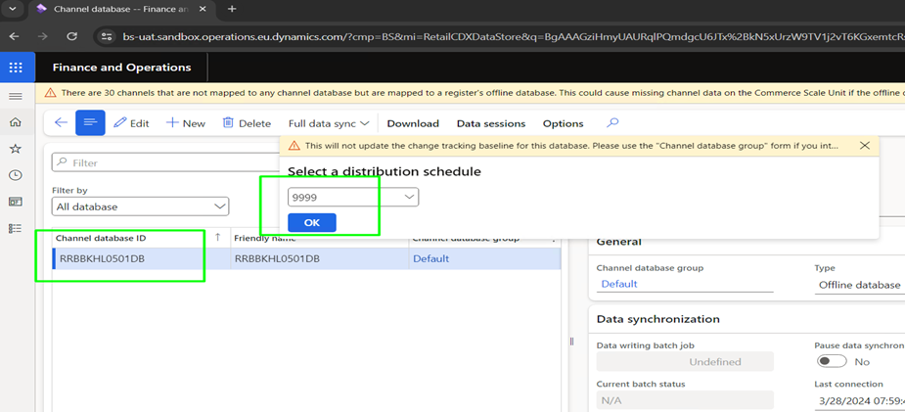View site information icon in address bar
This screenshot has height=412, width=905.
[107, 36]
